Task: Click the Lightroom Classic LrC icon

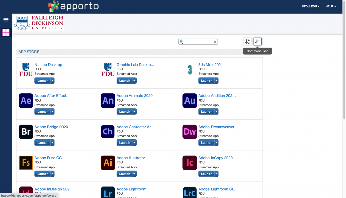Action: click(x=190, y=192)
